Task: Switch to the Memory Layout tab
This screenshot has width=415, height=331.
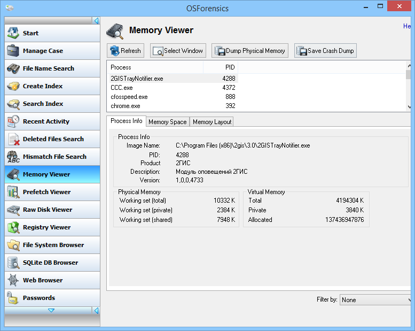Action: click(212, 122)
